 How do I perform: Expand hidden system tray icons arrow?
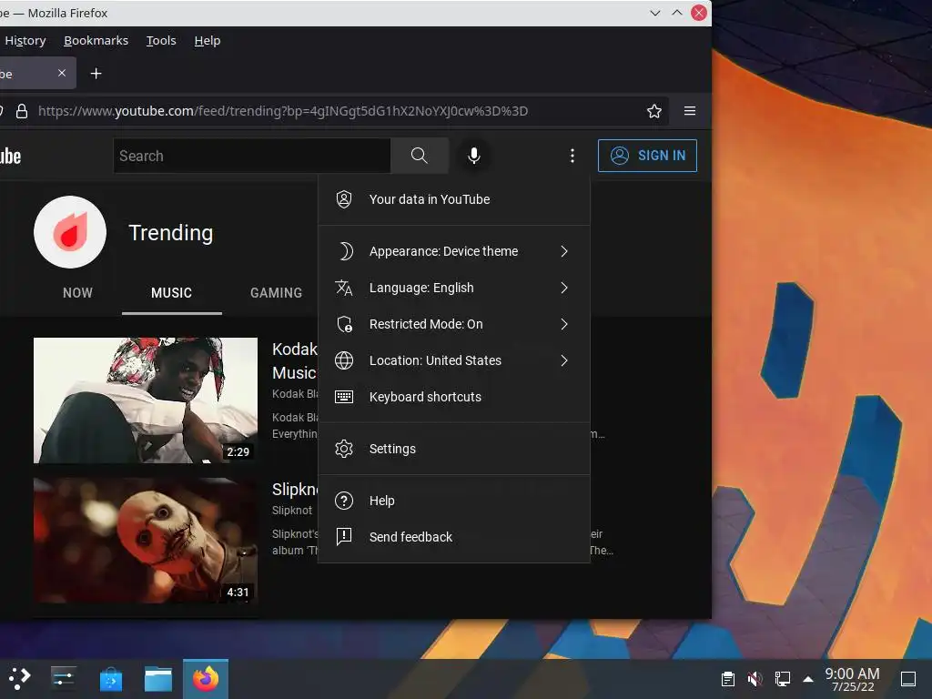tap(808, 679)
